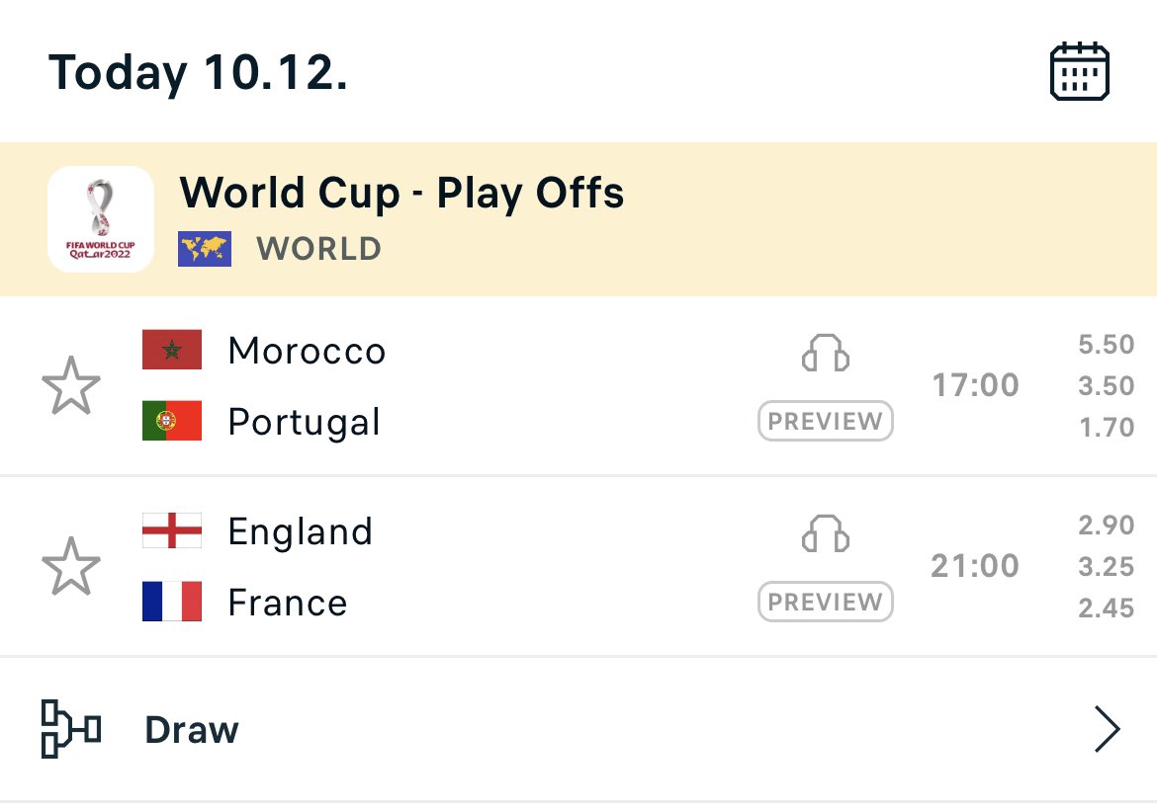This screenshot has width=1157, height=810.
Task: Favorite the Morocco vs Portugal match
Action: 70,386
